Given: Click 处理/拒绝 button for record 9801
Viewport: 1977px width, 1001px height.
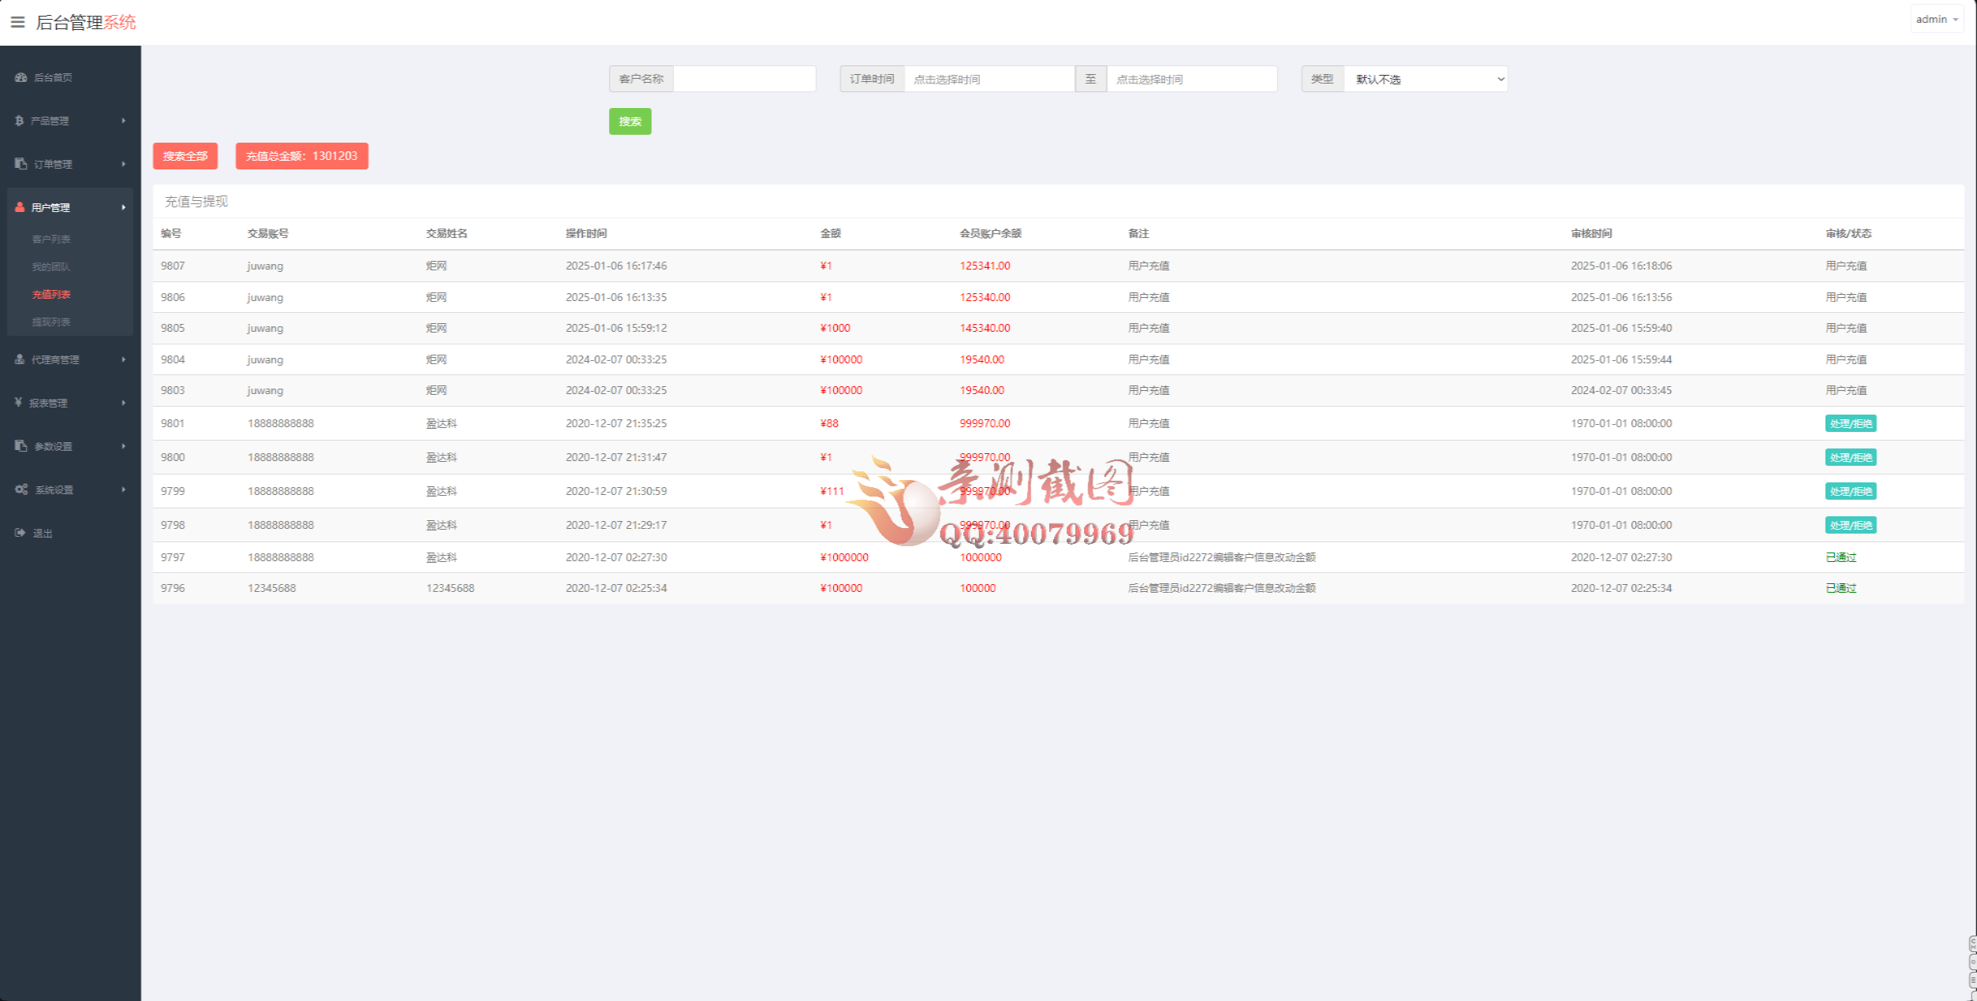Looking at the screenshot, I should (x=1850, y=423).
